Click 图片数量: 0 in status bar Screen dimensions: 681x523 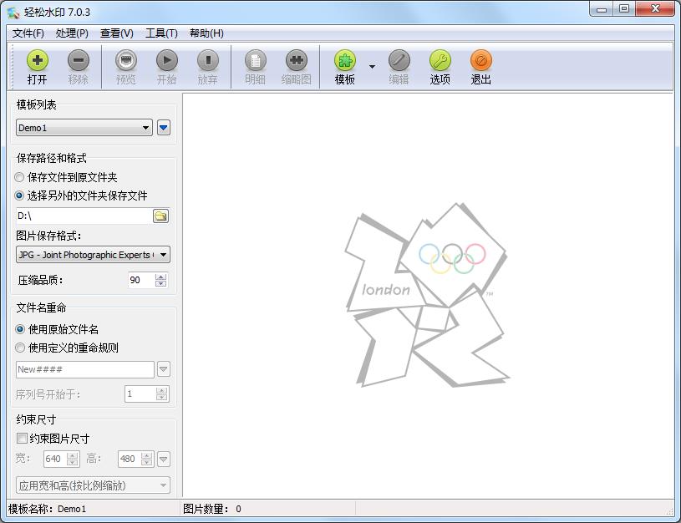(212, 509)
